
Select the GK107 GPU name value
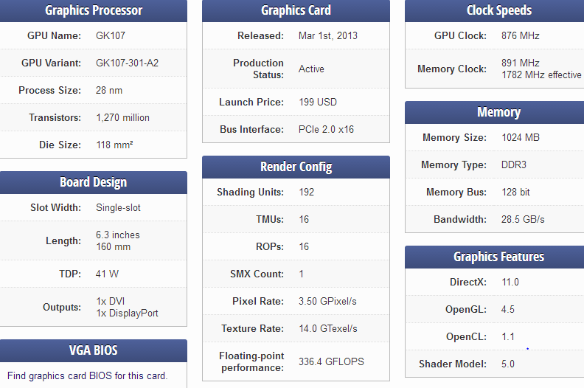[x=111, y=36]
